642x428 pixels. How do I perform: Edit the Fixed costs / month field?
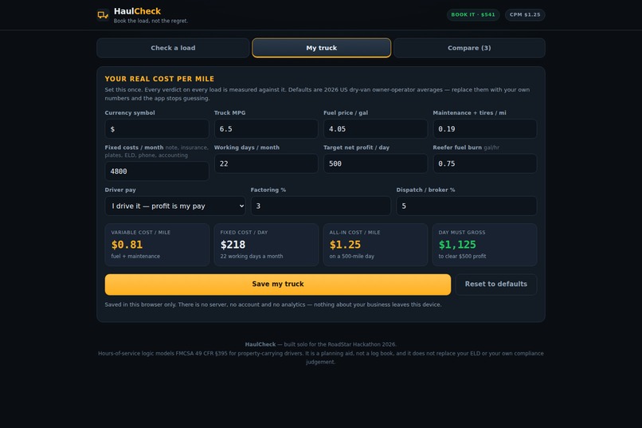pyautogui.click(x=157, y=171)
